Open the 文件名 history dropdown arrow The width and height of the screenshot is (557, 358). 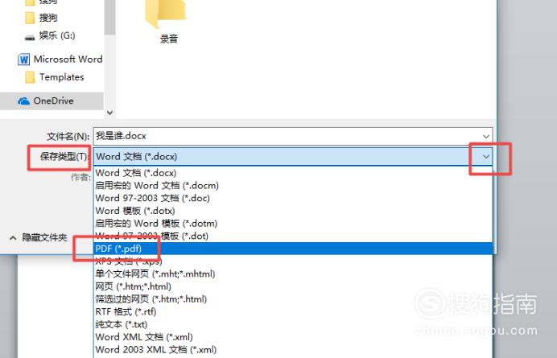tap(485, 137)
